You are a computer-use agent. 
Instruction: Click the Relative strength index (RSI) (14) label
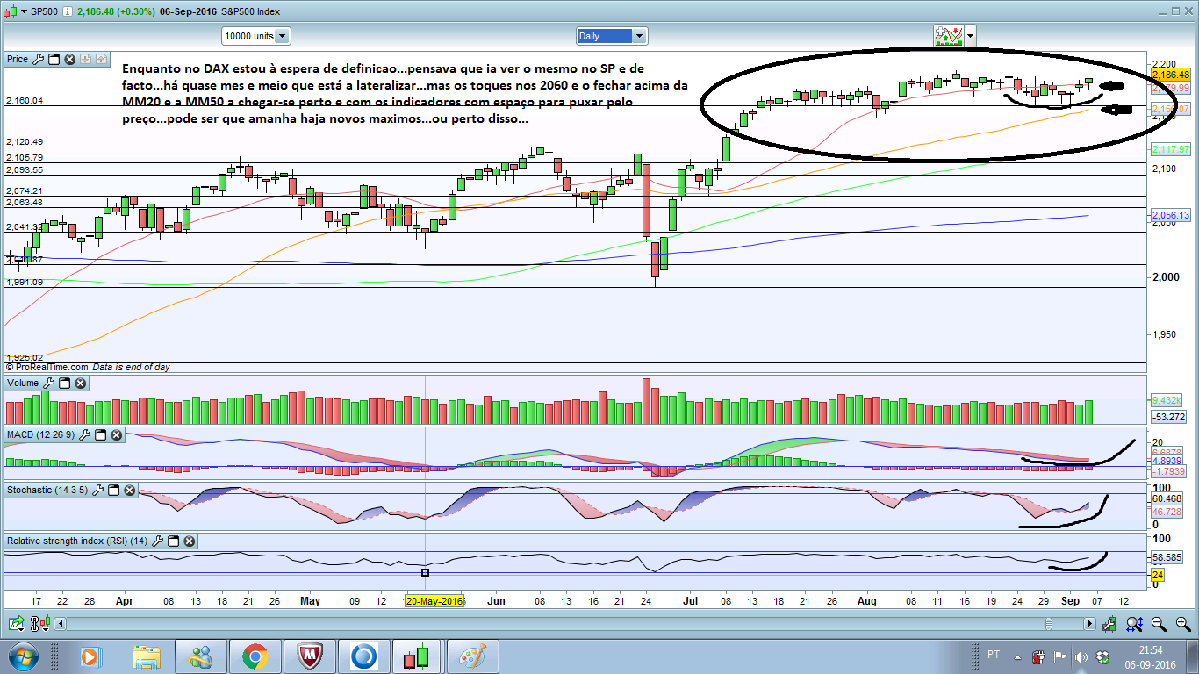77,541
